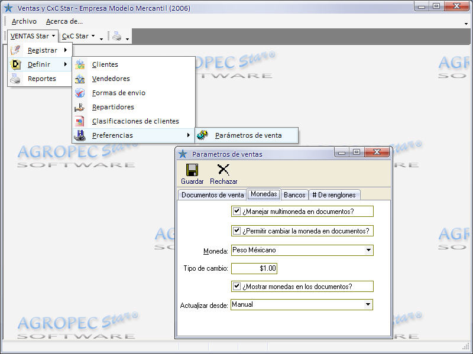Open toolbar options arrow after CxC Star

click(101, 39)
